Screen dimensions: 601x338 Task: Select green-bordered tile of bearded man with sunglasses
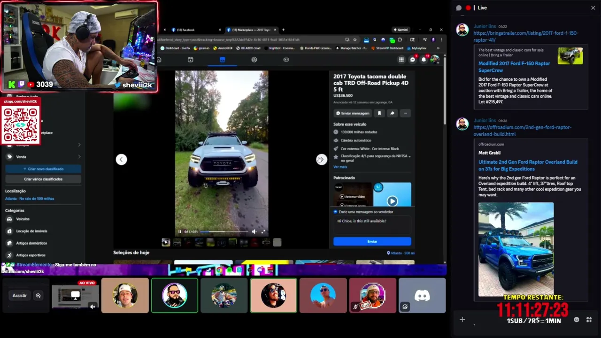[x=175, y=295]
